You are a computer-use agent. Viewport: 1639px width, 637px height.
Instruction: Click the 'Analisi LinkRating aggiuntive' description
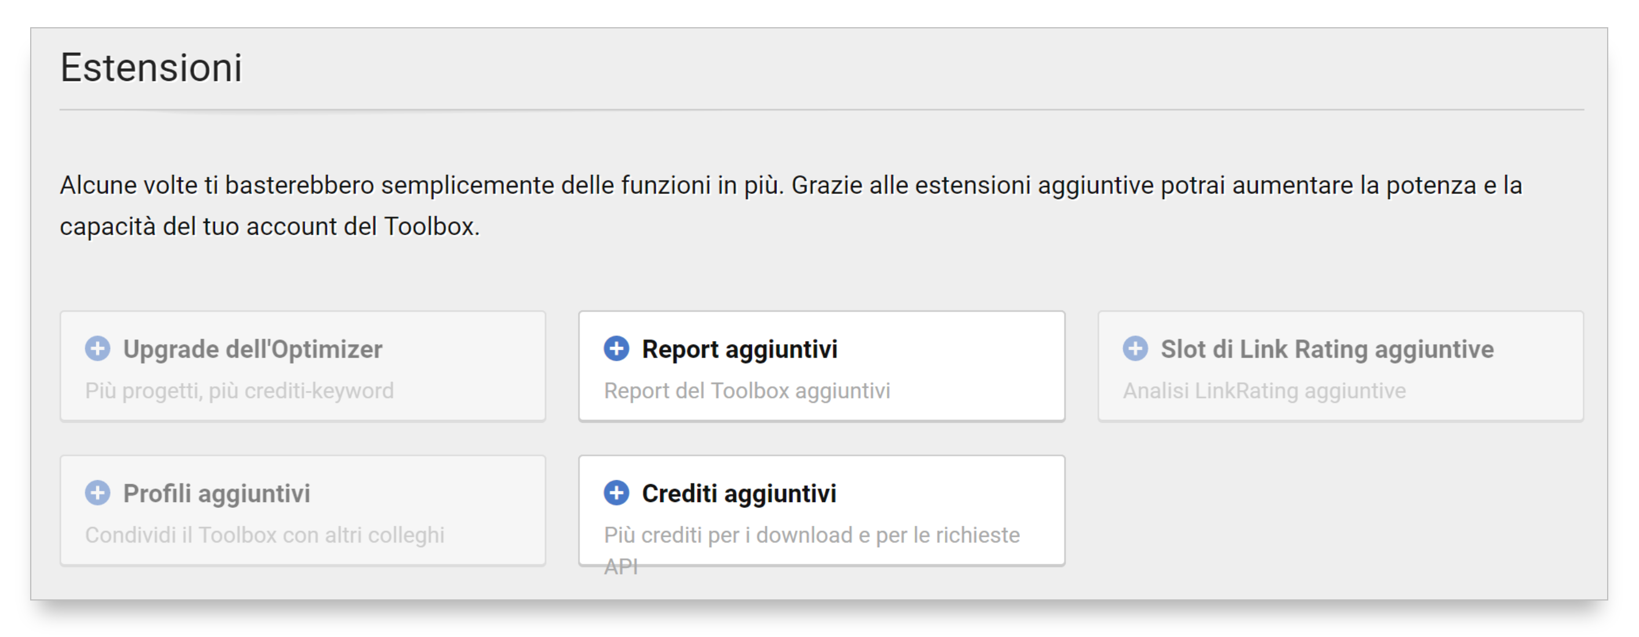pyautogui.click(x=1264, y=390)
